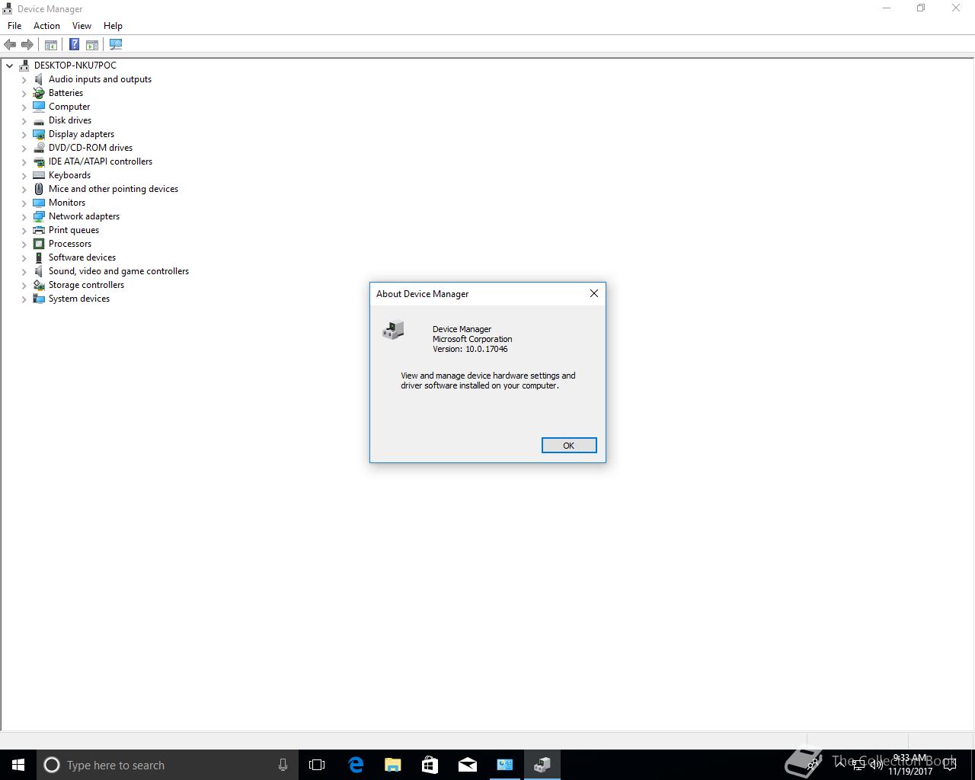Click the blue Help toolbar icon

74,45
